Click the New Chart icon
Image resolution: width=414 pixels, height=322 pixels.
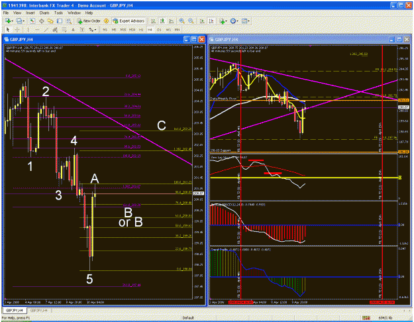(8, 21)
